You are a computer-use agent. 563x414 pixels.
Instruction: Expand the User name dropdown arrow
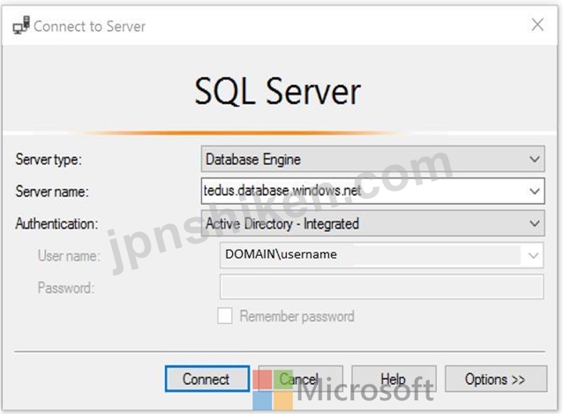point(533,255)
